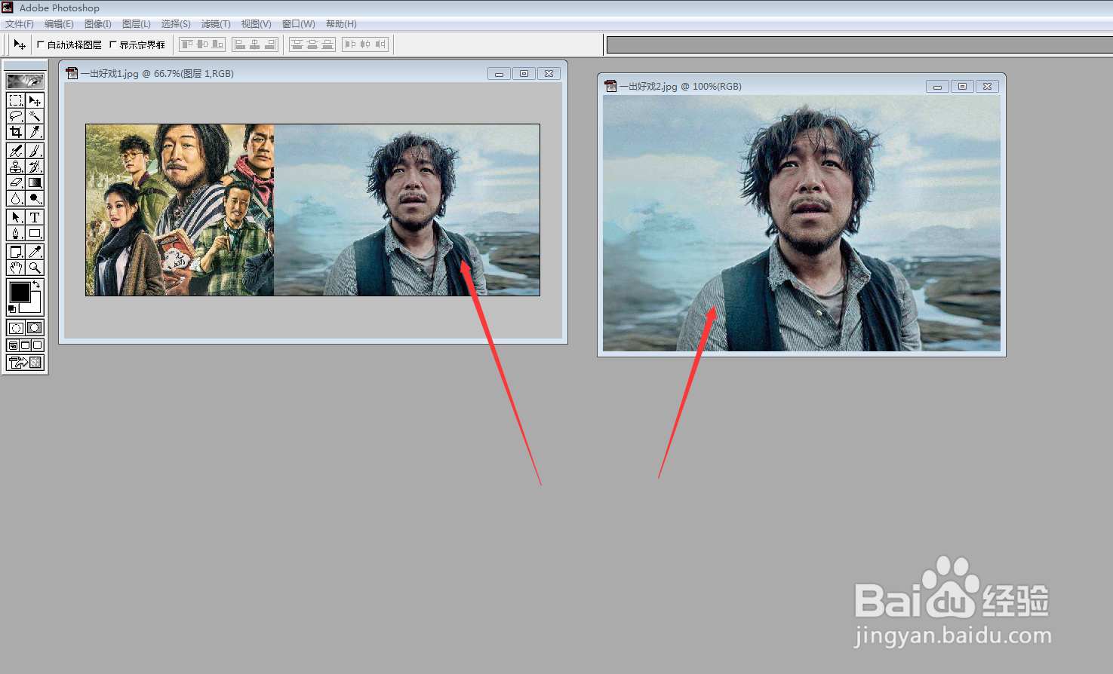
Task: Enable 显示定界框 checkbox
Action: point(113,44)
